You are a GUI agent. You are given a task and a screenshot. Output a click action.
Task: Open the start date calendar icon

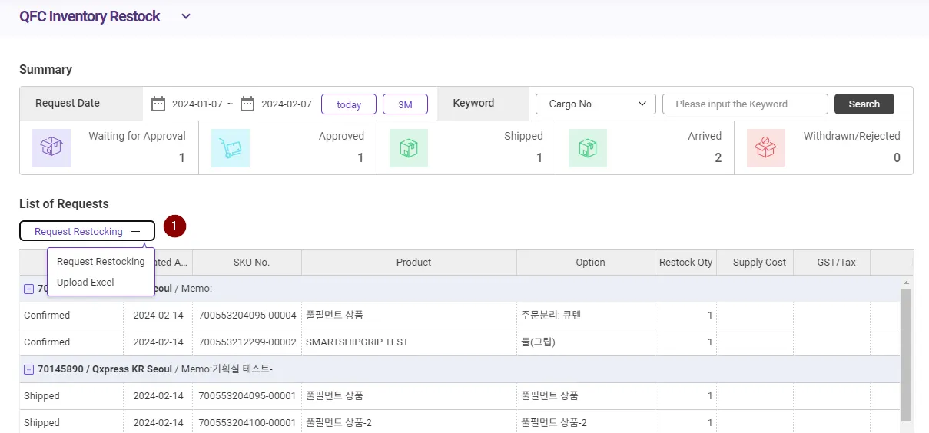click(158, 104)
